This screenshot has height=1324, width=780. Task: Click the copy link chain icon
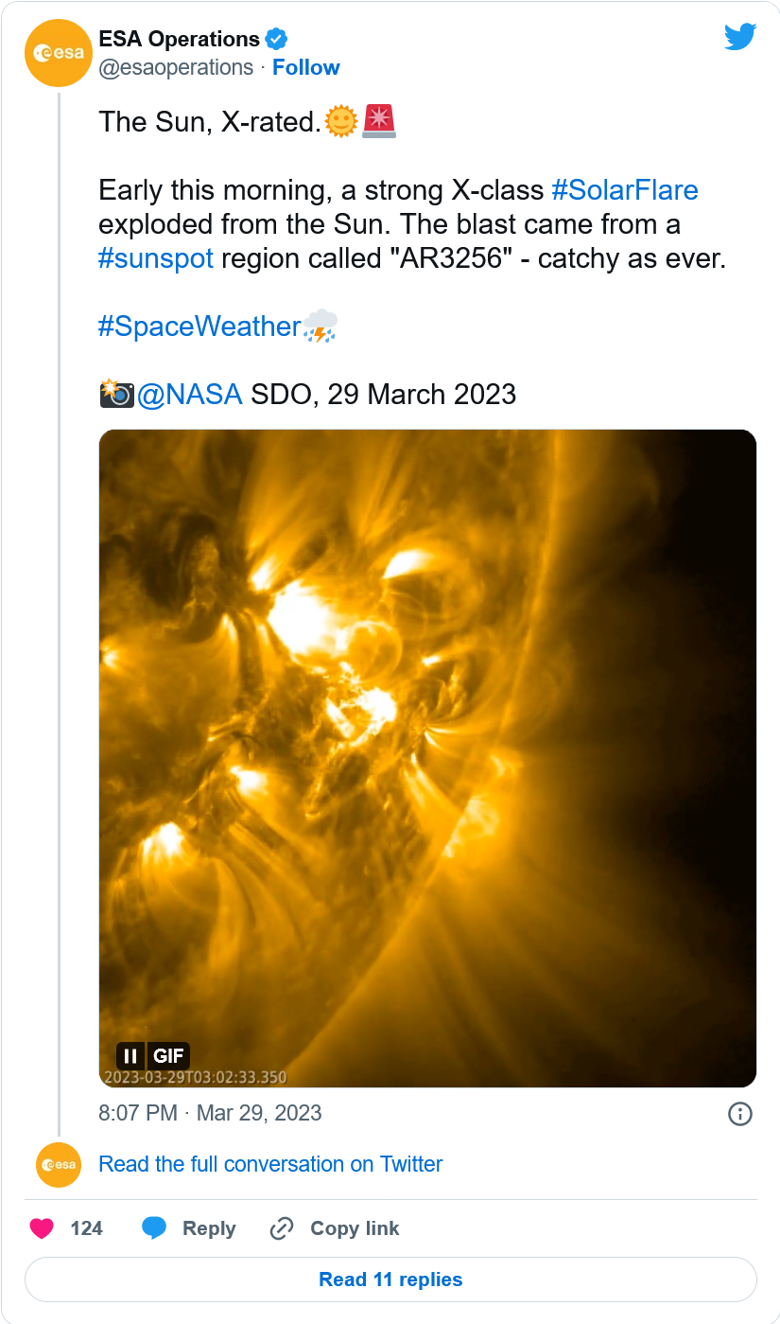[282, 1228]
